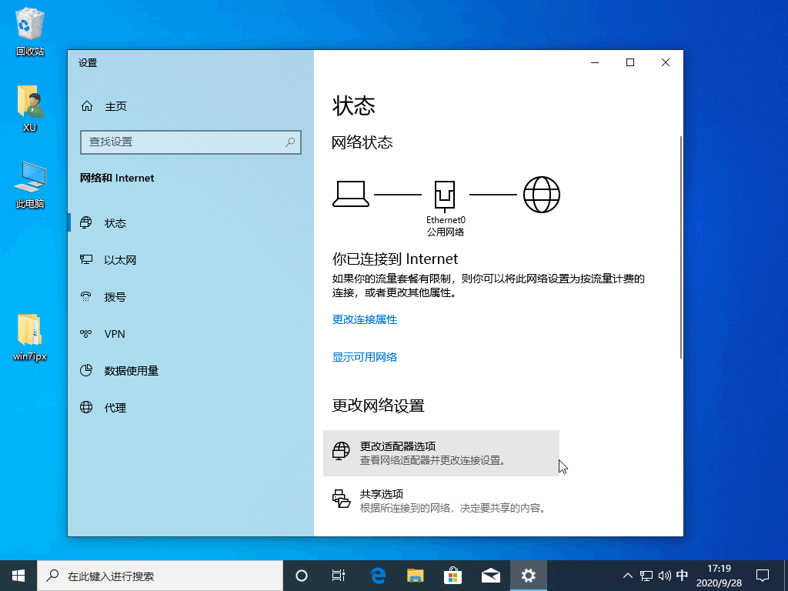Click the 更改适配器选项 globe monitor icon

pyautogui.click(x=341, y=451)
